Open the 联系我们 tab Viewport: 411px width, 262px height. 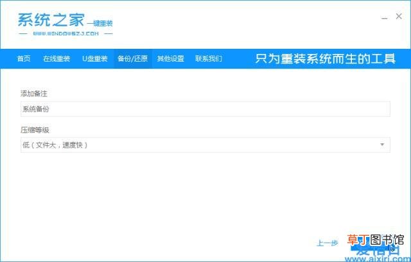point(209,58)
